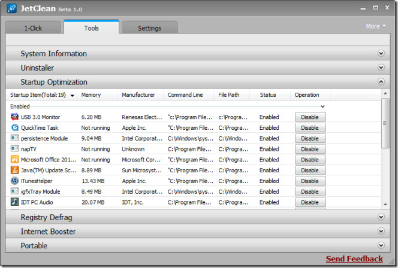The image size is (398, 268).
Task: Expand the Internet Booster section
Action: point(381,231)
